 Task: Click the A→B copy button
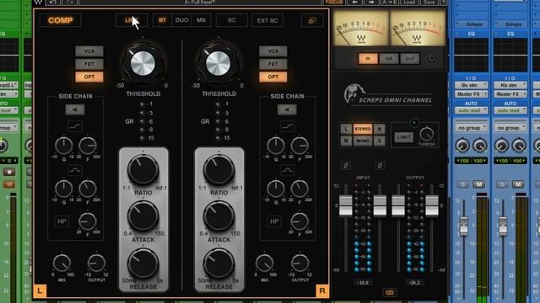pyautogui.click(x=389, y=3)
